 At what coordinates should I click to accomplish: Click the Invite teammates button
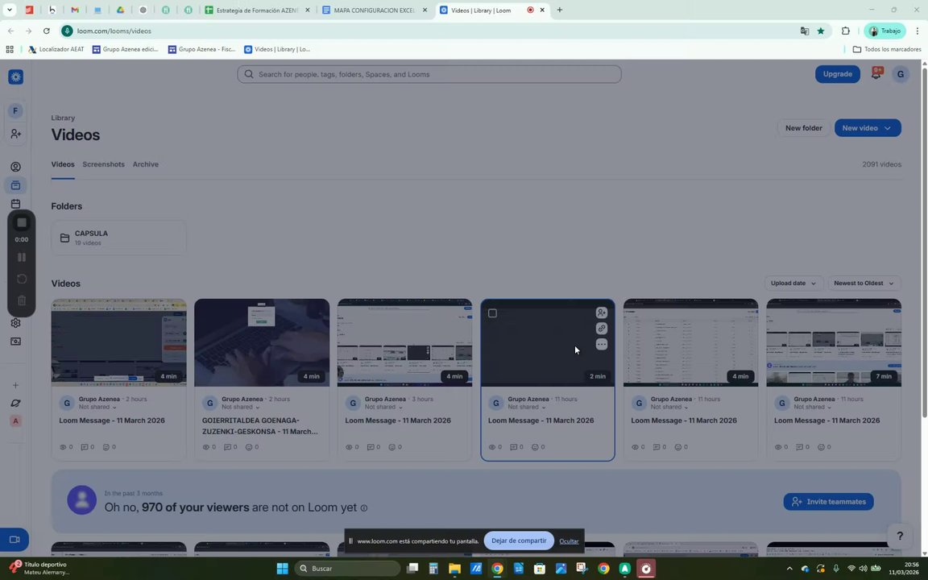(828, 501)
